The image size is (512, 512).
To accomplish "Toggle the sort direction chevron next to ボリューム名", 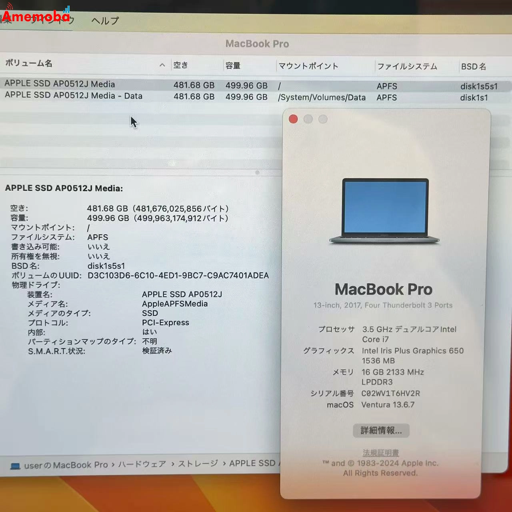I will click(x=162, y=64).
